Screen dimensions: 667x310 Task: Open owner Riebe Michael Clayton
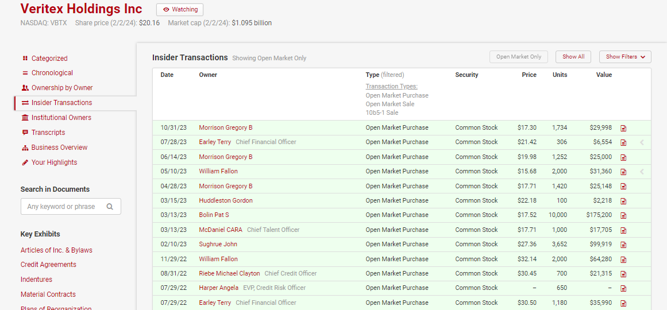(229, 273)
